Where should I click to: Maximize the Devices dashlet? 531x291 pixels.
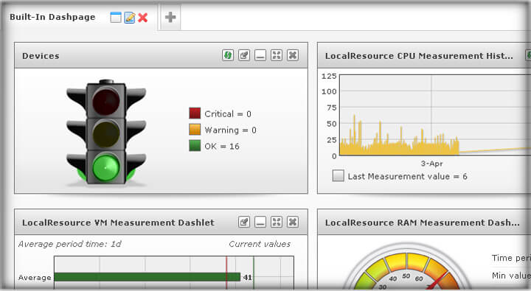[x=277, y=55]
